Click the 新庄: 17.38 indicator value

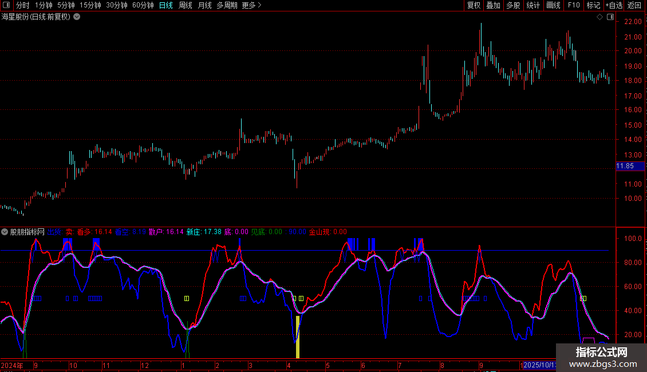pyautogui.click(x=204, y=232)
